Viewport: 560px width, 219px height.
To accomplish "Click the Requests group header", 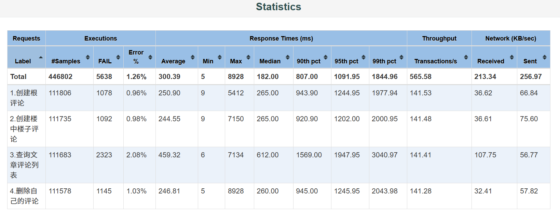I will click(x=26, y=38).
